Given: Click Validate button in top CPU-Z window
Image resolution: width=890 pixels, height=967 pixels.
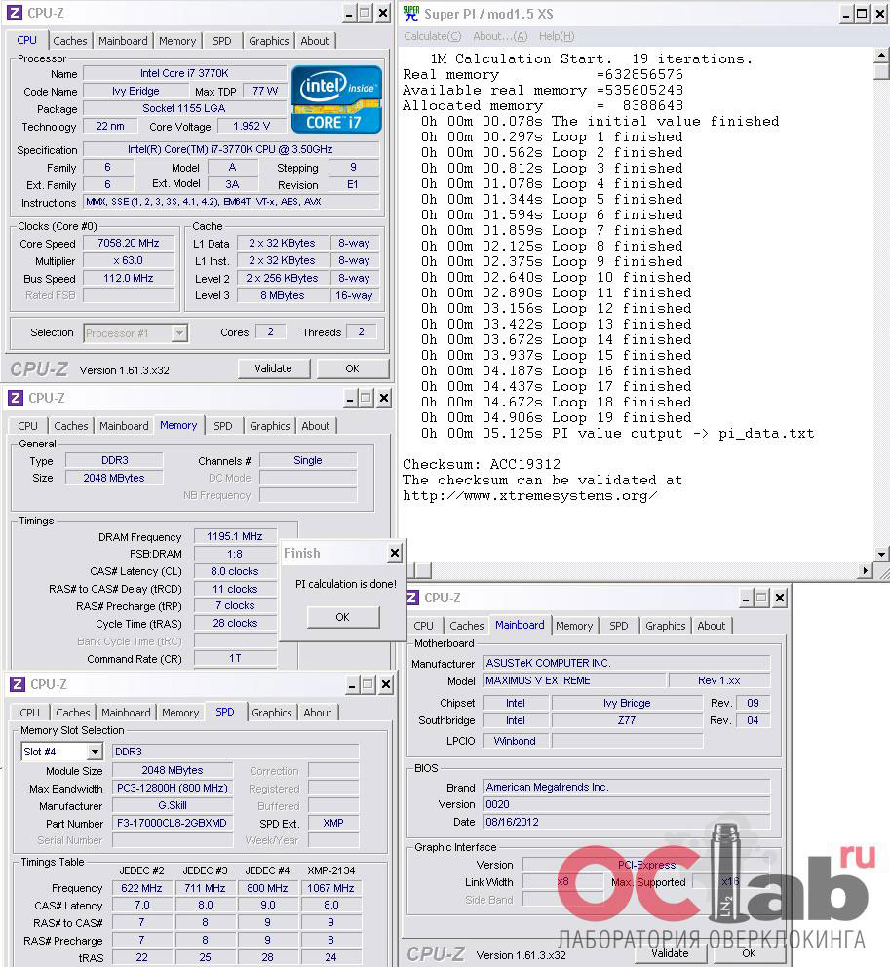Looking at the screenshot, I should pyautogui.click(x=273, y=368).
